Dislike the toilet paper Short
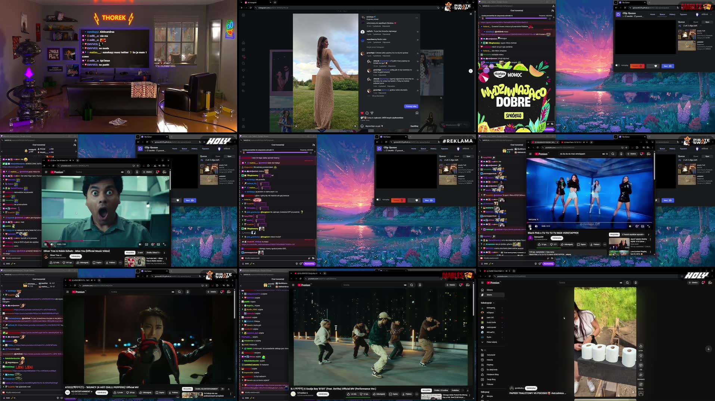The width and height of the screenshot is (715, 401). click(641, 355)
